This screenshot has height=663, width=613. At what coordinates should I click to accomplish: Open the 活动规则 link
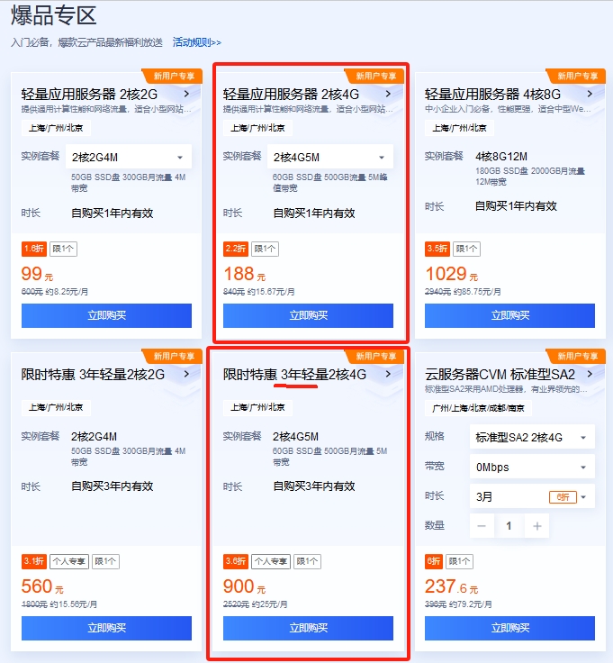tap(196, 42)
